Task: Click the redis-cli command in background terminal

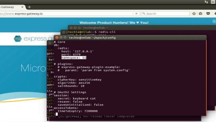Action: click(x=107, y=32)
